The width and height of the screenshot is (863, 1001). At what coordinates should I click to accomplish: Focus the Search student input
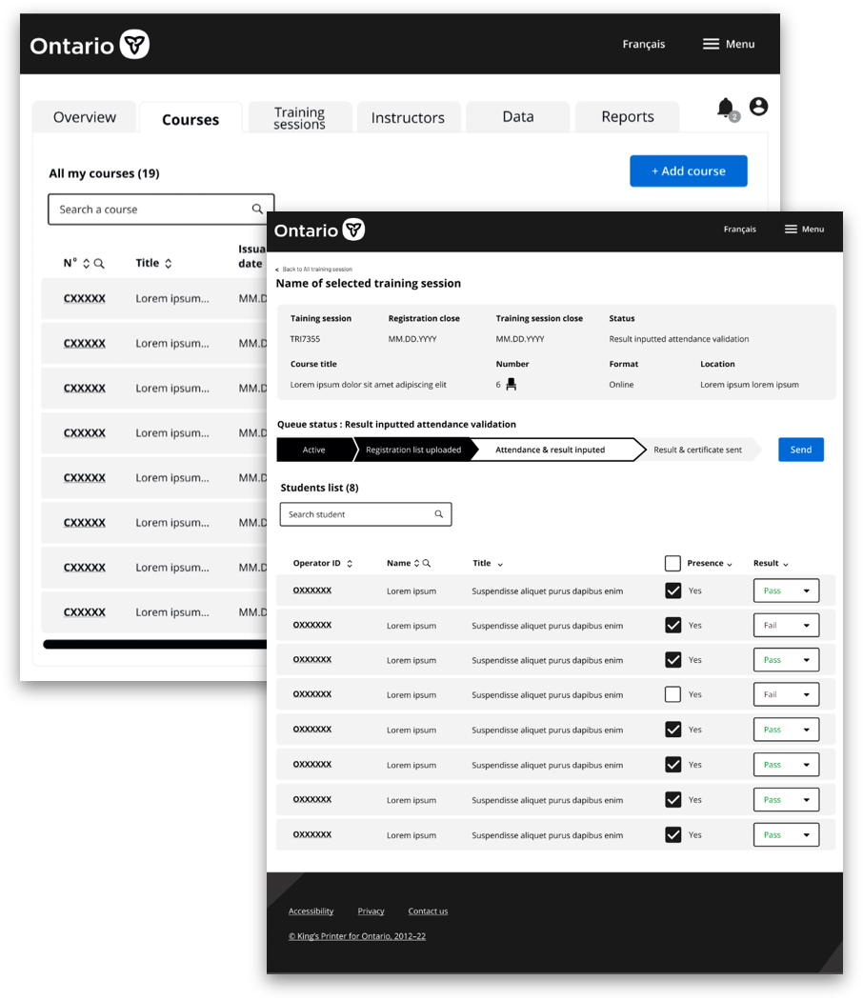coord(365,514)
